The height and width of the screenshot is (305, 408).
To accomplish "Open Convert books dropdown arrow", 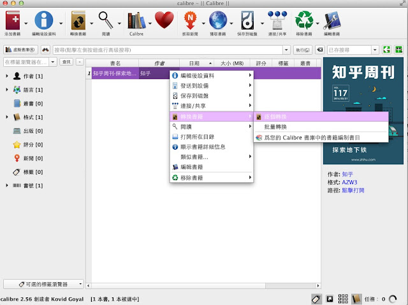I will pyautogui.click(x=91, y=24).
